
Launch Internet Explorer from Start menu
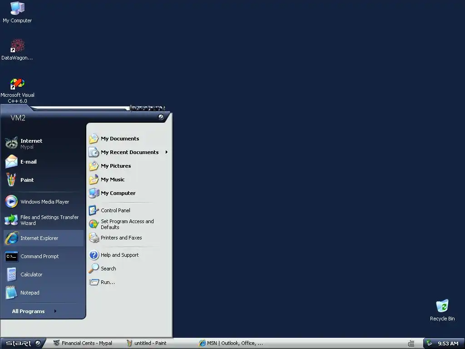(44, 238)
